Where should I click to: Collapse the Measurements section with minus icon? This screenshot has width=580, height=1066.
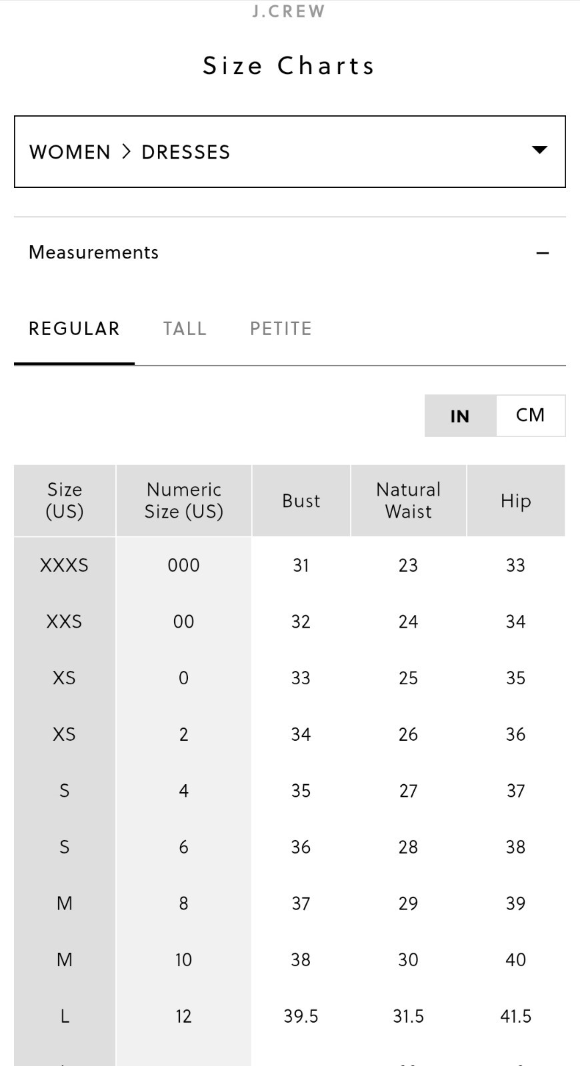[x=543, y=253]
